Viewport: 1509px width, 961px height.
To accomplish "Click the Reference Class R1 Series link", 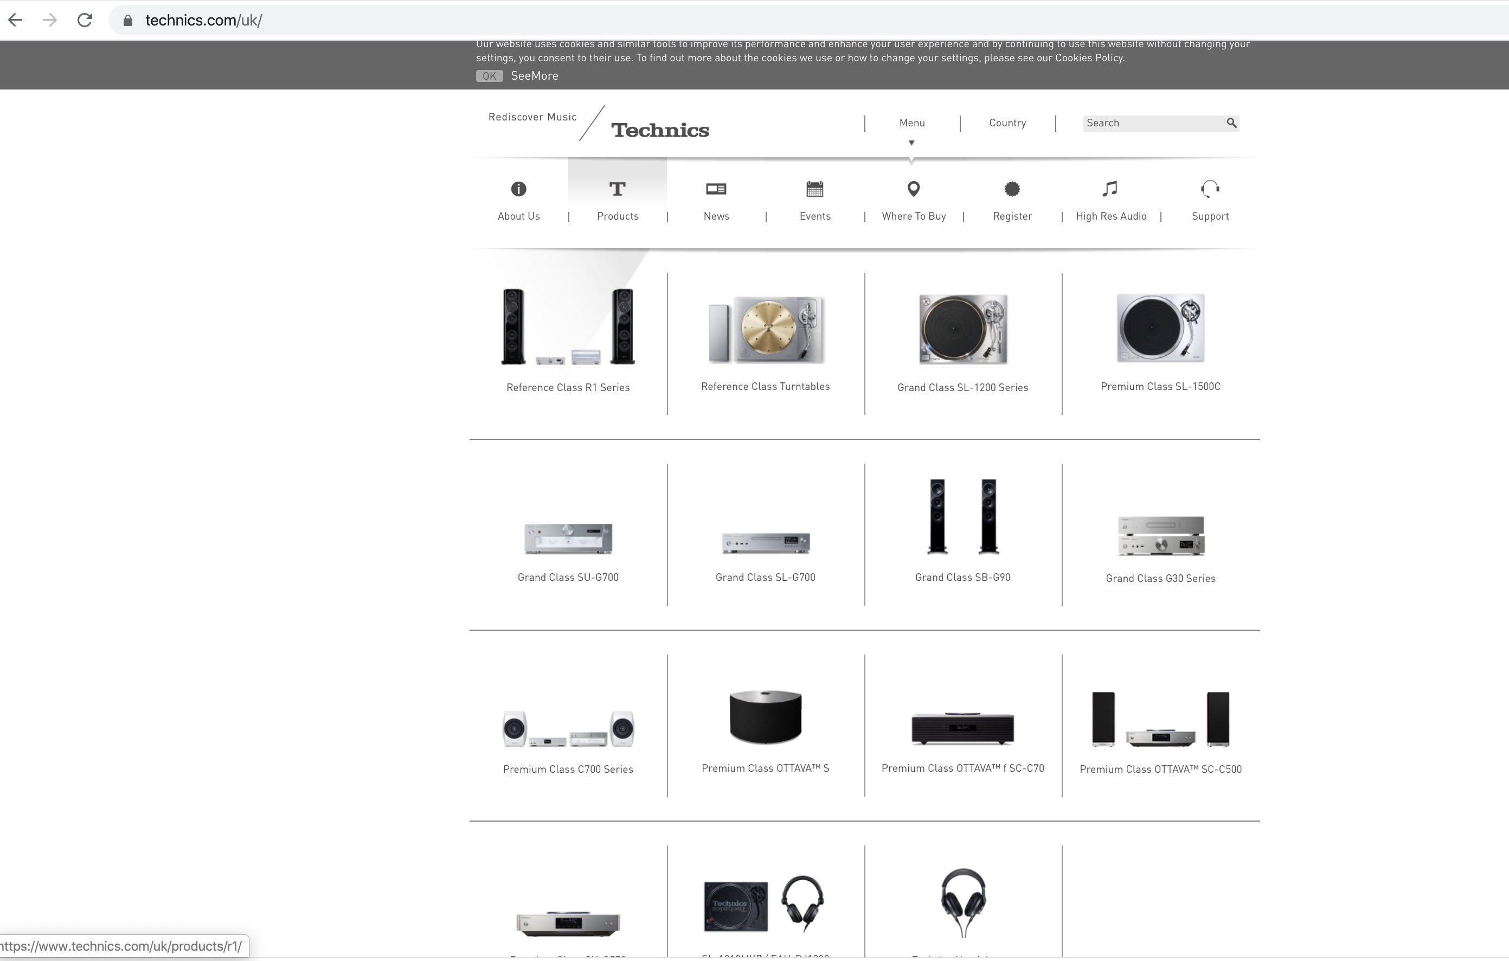I will (x=568, y=387).
